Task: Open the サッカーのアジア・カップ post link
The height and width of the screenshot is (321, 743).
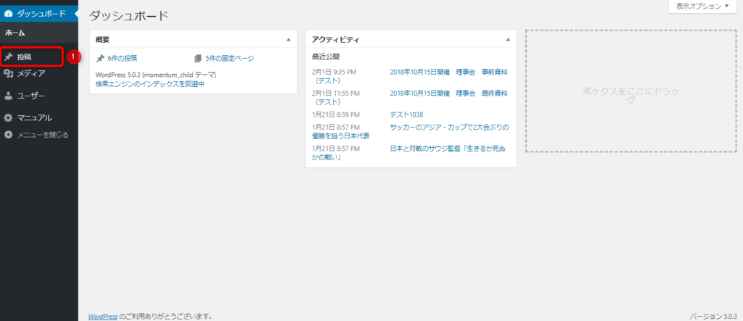Action: 449,127
